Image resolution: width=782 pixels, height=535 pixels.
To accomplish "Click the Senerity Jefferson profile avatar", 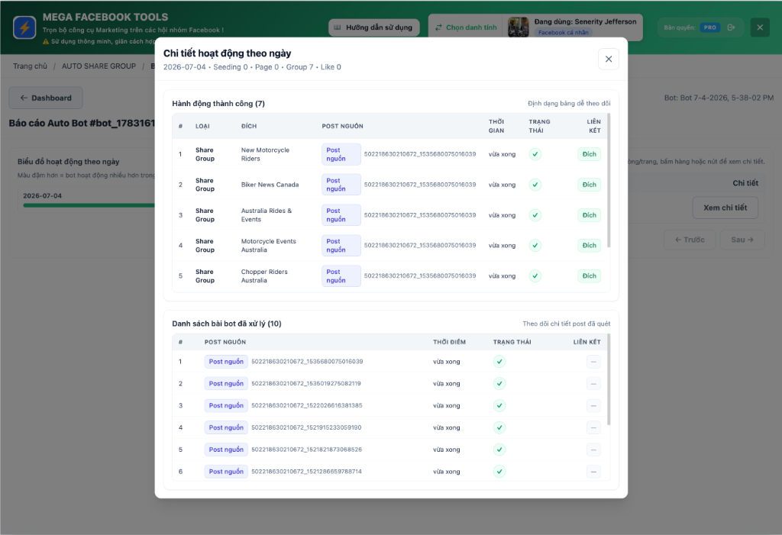I will pos(519,27).
